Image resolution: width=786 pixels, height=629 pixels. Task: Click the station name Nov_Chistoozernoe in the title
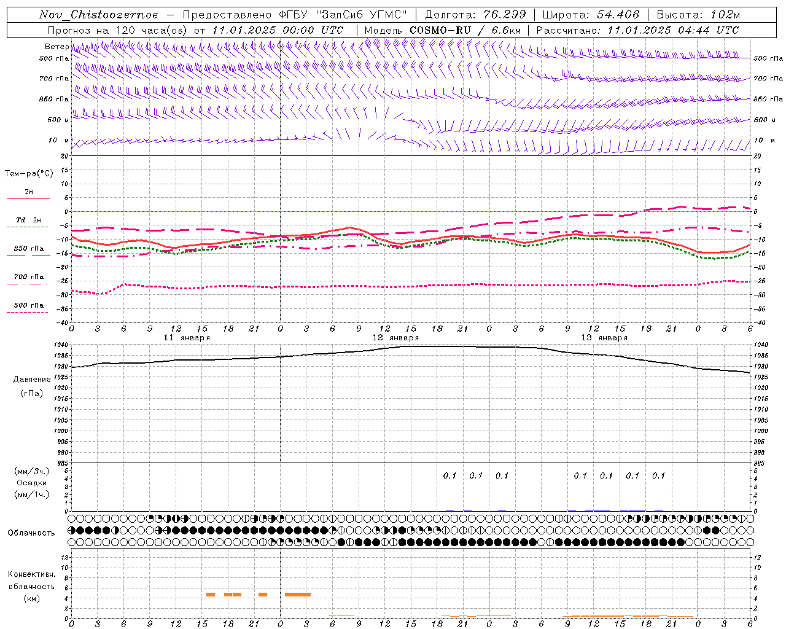tap(98, 15)
